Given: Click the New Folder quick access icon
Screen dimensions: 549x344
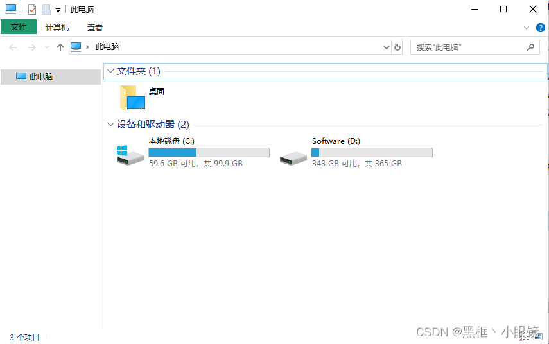Looking at the screenshot, I should (x=47, y=10).
